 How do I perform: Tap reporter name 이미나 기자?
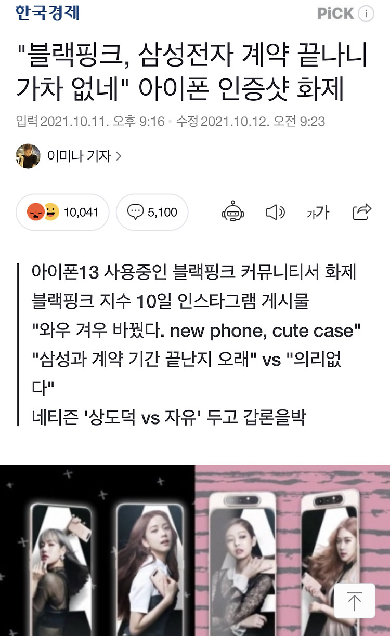79,156
